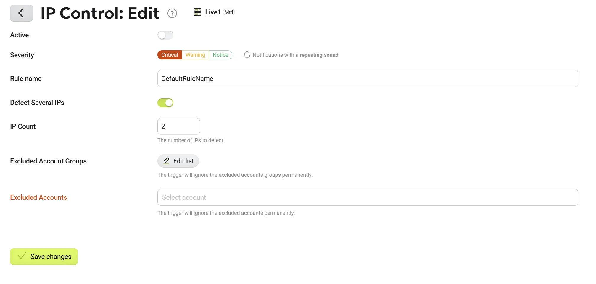Click the Live1 server icon
The height and width of the screenshot is (284, 596).
click(197, 12)
